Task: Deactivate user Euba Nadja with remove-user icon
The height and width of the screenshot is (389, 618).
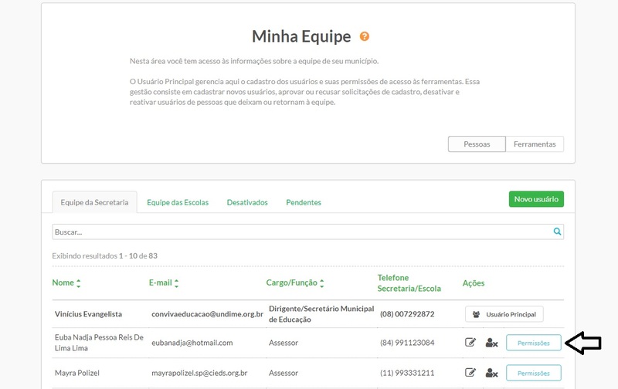Action: pyautogui.click(x=491, y=343)
